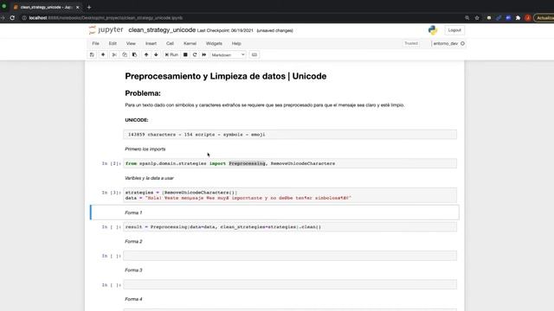Click the UNICODE: bold label
The image size is (554, 311).
137,120
